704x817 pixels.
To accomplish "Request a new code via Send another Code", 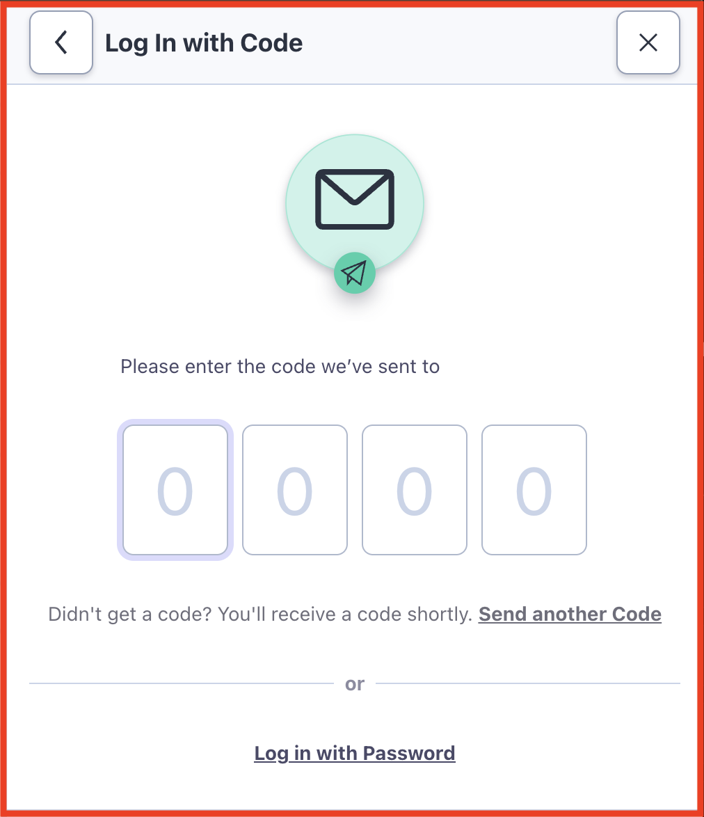I will click(x=570, y=614).
